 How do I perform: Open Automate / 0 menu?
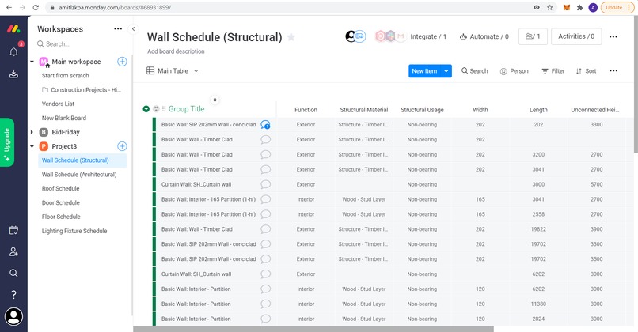click(x=484, y=36)
